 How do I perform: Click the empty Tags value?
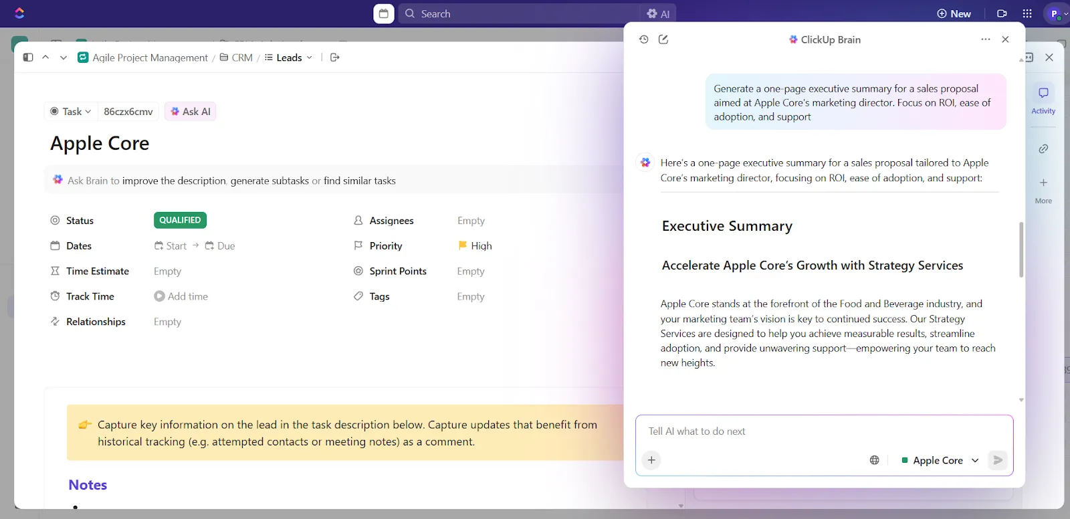tap(471, 297)
